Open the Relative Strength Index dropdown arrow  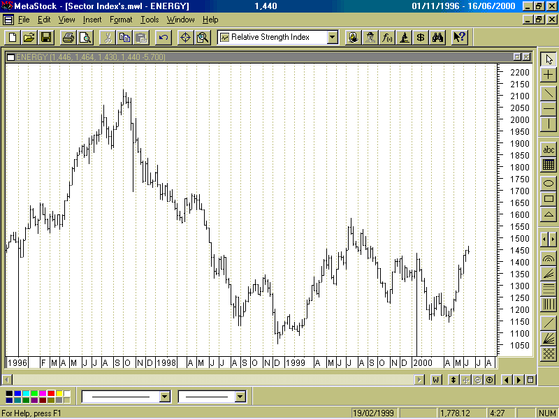333,37
